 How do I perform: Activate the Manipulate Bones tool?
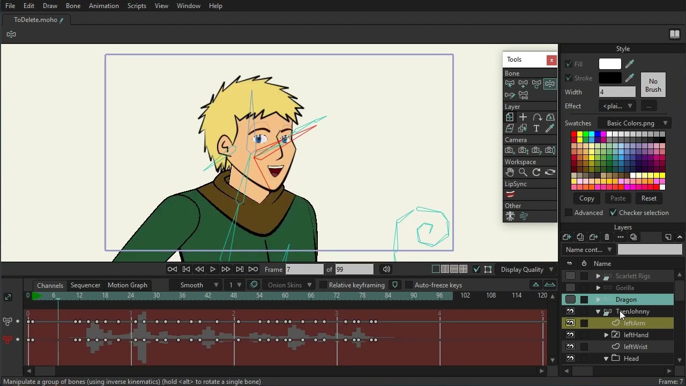[550, 84]
